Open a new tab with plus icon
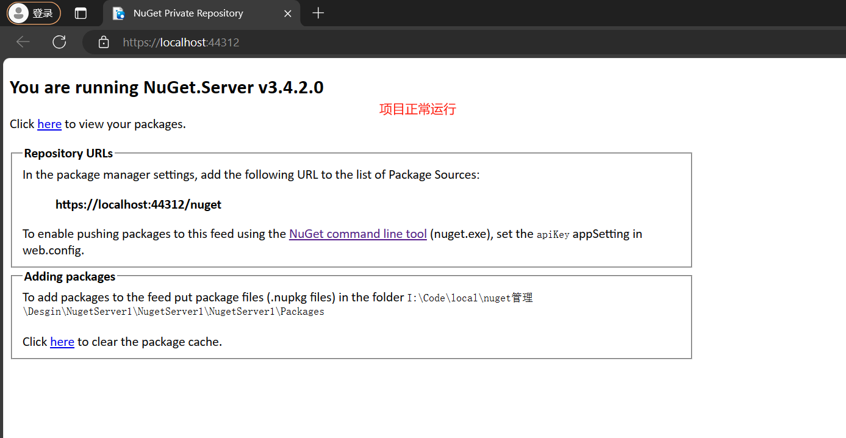The width and height of the screenshot is (846, 438). tap(318, 13)
